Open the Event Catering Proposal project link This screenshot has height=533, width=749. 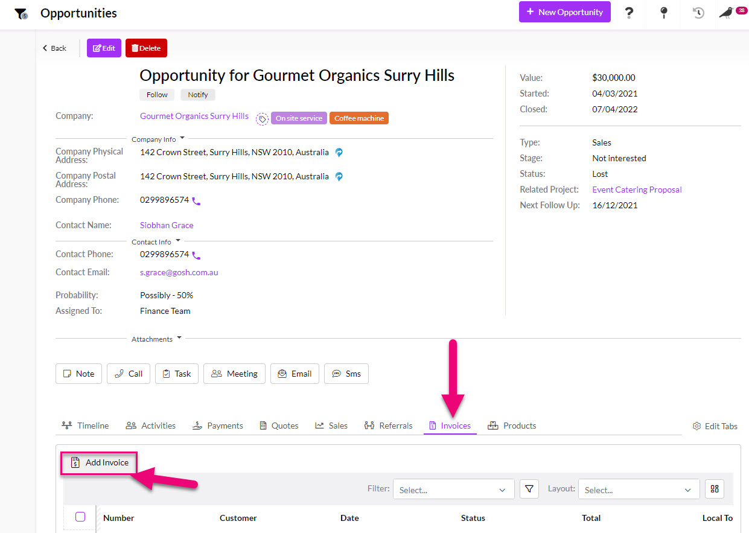[637, 190]
